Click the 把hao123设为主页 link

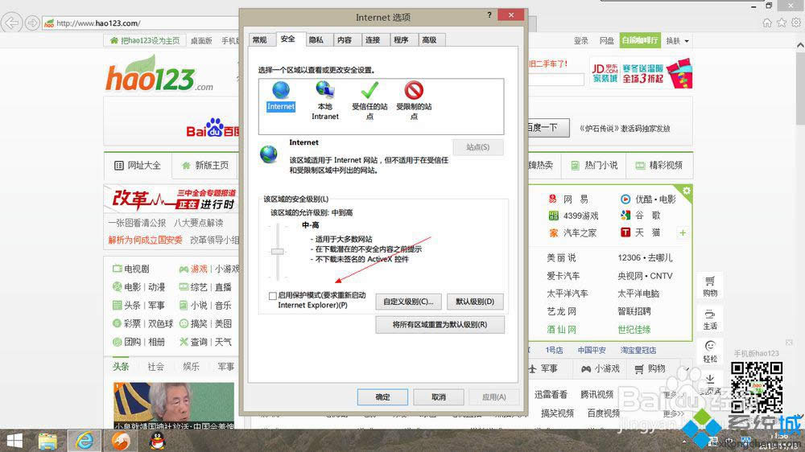tap(145, 40)
